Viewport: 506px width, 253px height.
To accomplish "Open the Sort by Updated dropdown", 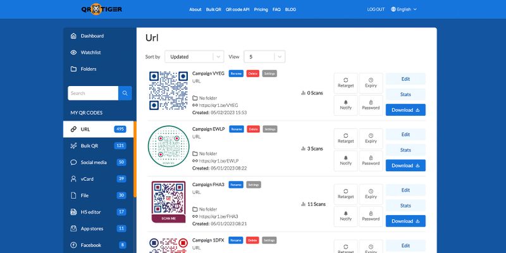I will point(194,57).
